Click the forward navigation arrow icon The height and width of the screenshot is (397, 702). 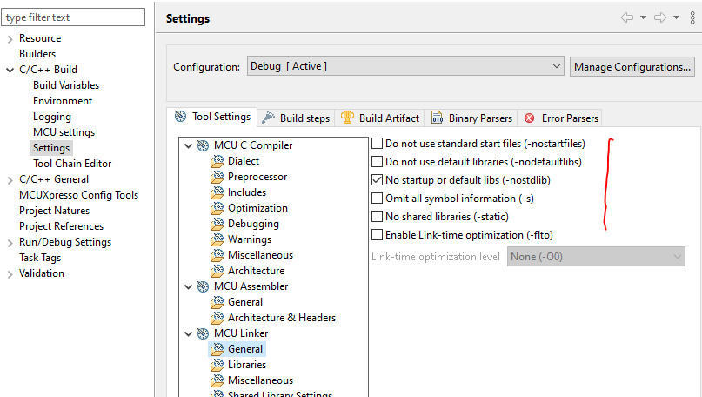[660, 17]
